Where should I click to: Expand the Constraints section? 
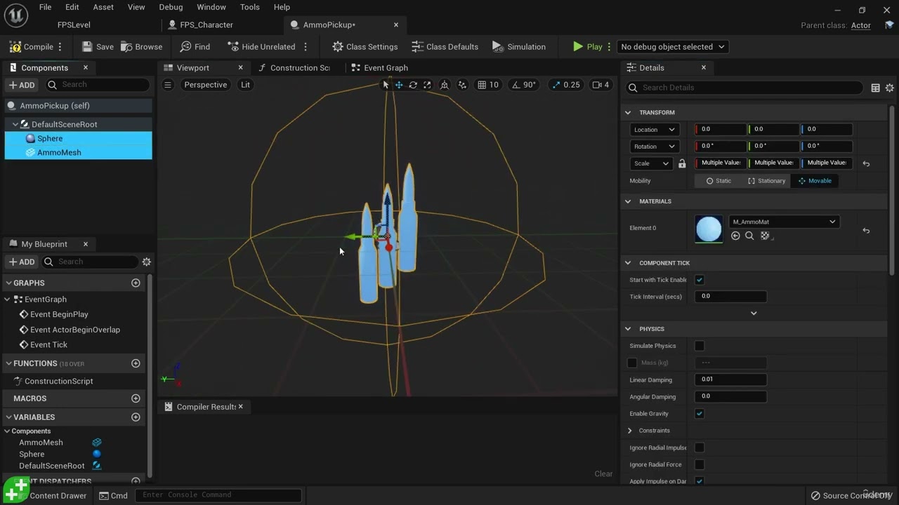[x=629, y=431]
